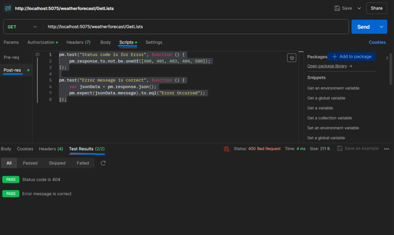Select the Pre-req script section

pos(11,57)
